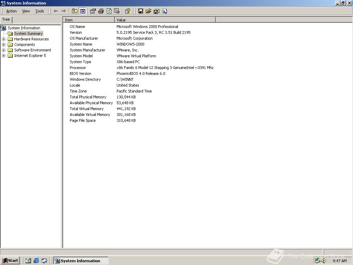The height and width of the screenshot is (265, 353).
Task: Click value 'VMware, Inc.'
Action: (x=128, y=50)
